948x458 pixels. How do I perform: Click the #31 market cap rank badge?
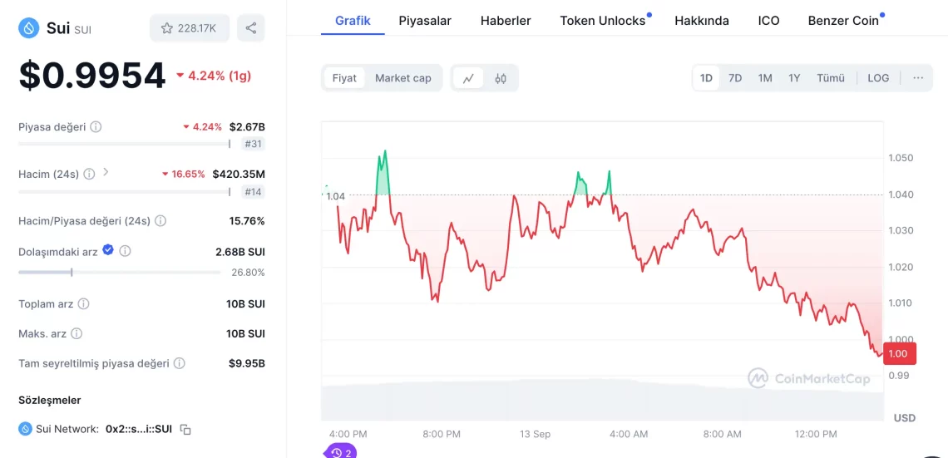(x=254, y=144)
